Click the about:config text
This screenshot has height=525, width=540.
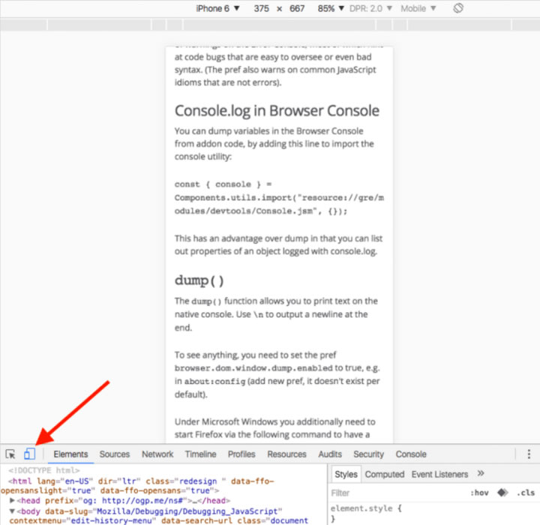point(215,381)
